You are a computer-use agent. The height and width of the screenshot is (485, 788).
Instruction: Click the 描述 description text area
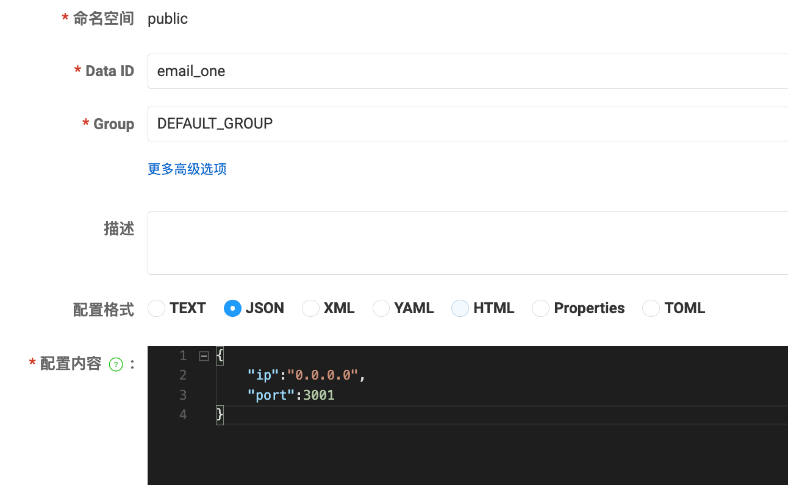[x=468, y=243]
